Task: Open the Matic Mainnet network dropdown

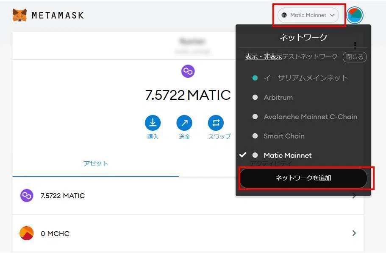Action: pos(308,15)
